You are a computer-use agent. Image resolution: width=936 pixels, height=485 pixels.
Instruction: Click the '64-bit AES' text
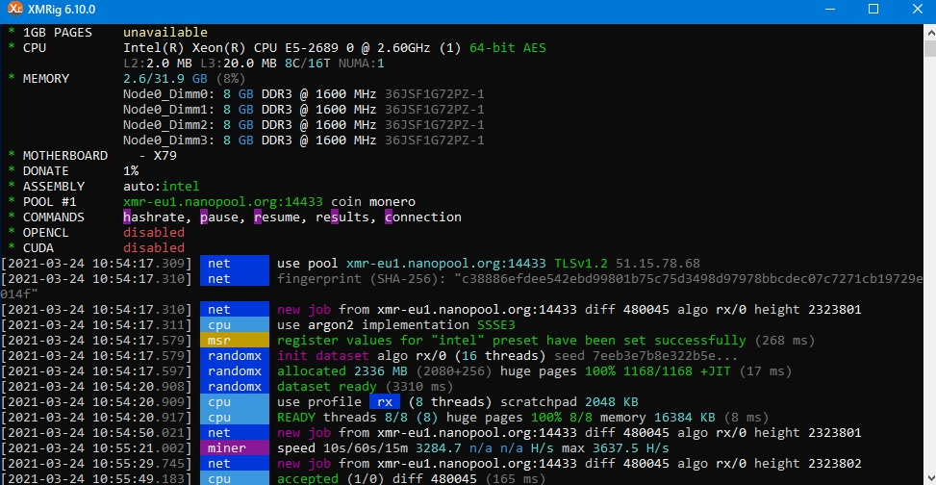(507, 48)
